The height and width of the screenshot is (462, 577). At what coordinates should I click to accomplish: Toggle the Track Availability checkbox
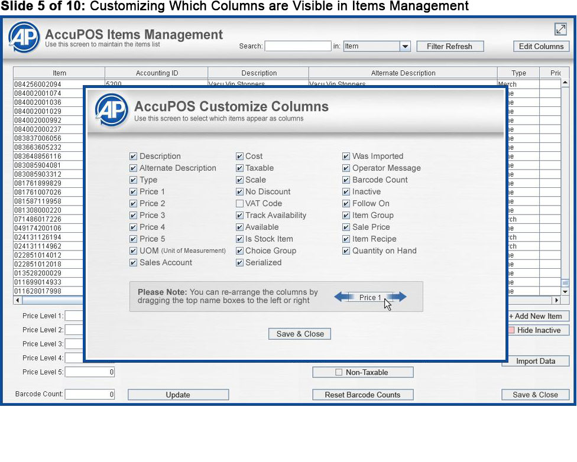(x=239, y=215)
